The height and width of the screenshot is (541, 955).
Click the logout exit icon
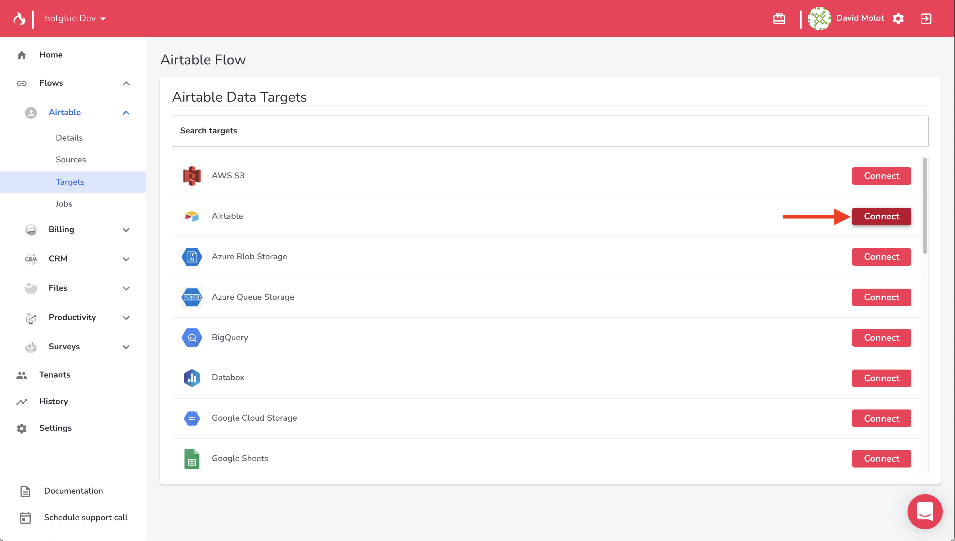[926, 18]
